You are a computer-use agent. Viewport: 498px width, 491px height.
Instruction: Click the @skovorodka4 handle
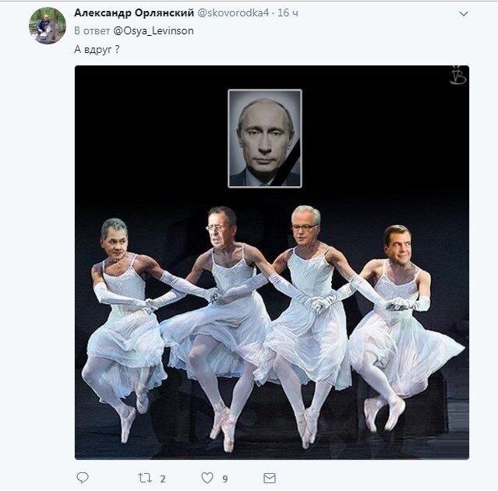coord(233,12)
